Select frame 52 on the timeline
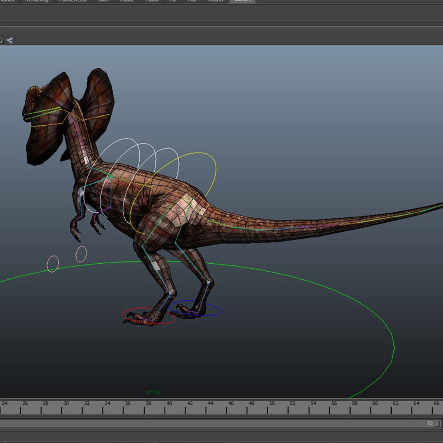The image size is (443, 443). point(293,404)
